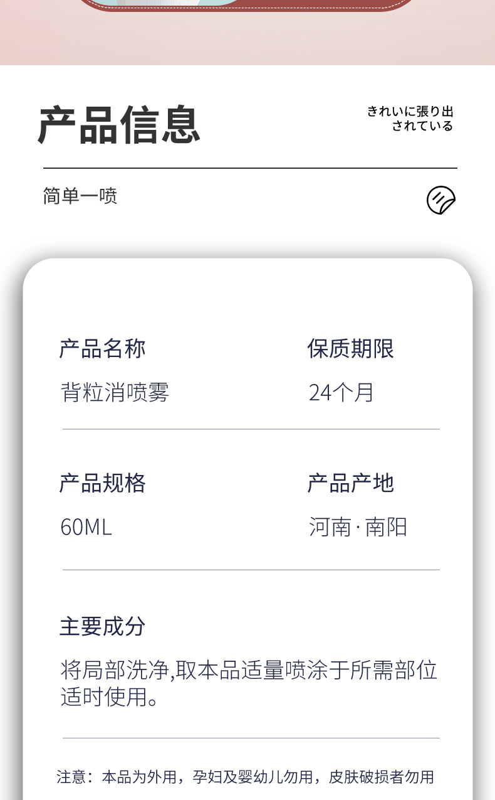Click the 主要成分 heading
The height and width of the screenshot is (800, 495).
103,626
